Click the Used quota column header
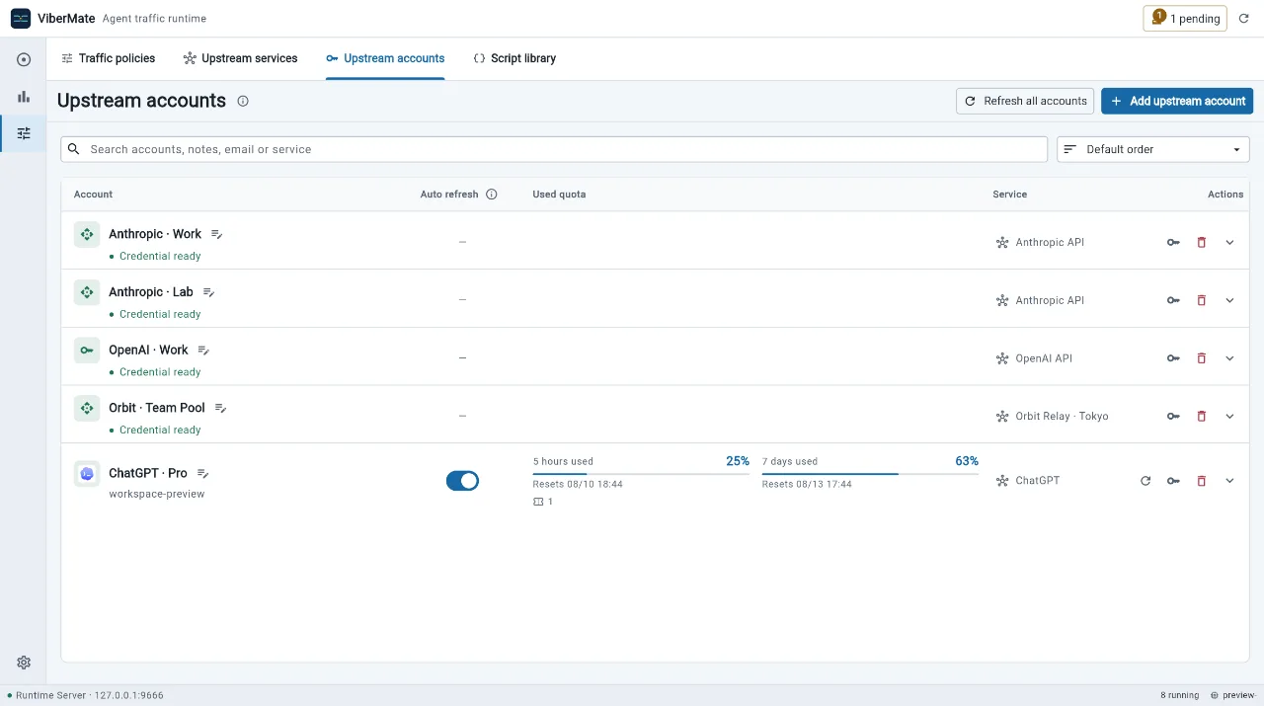 pyautogui.click(x=559, y=195)
